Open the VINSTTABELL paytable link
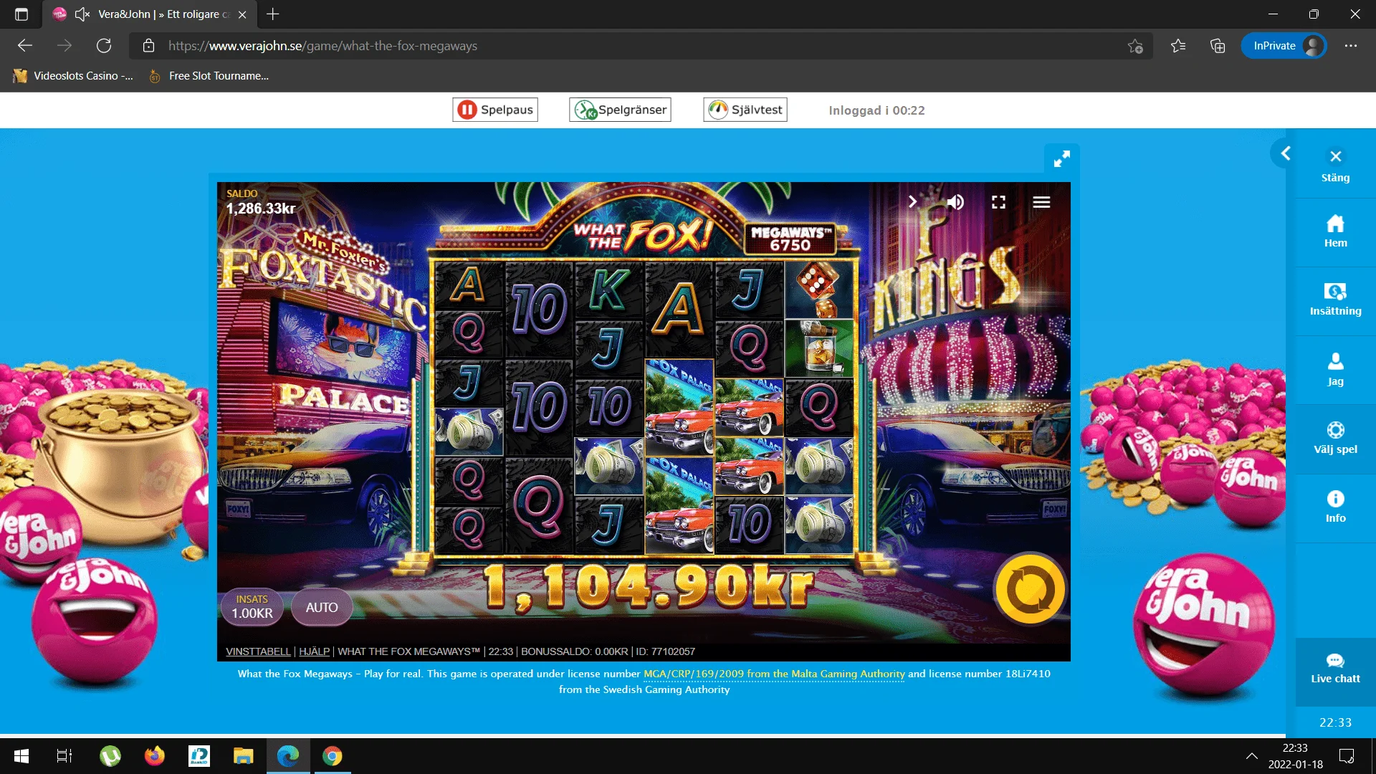This screenshot has width=1376, height=774. point(258,651)
